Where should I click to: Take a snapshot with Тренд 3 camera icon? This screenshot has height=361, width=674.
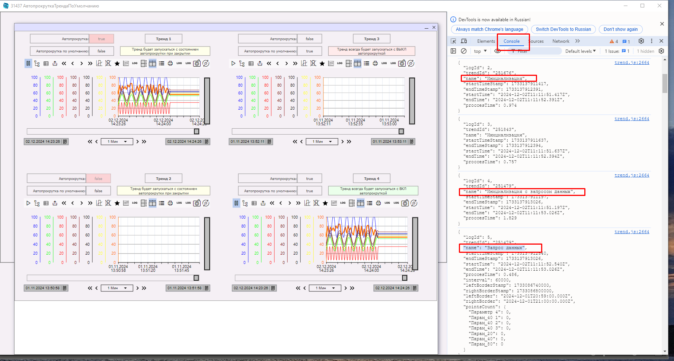click(402, 64)
